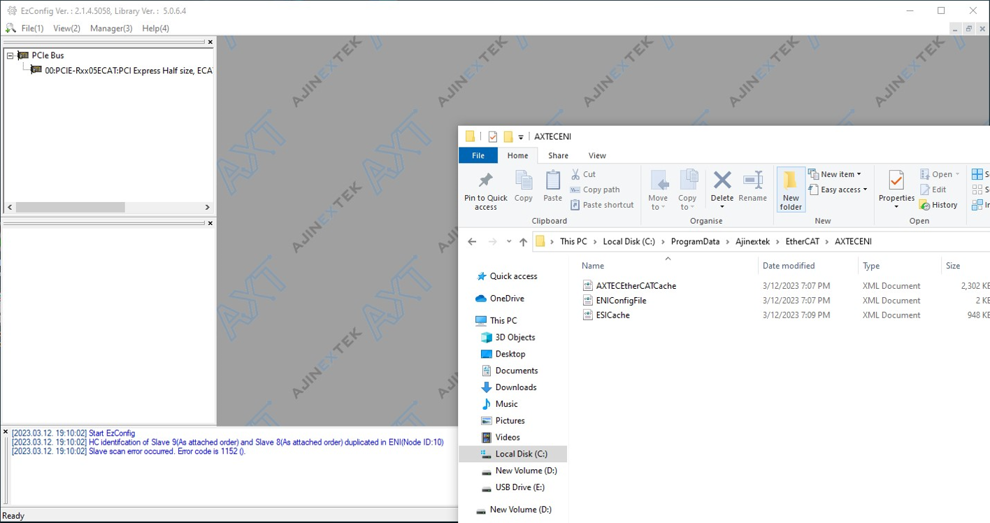This screenshot has width=990, height=523.
Task: Click the EzConfig icon in menu bar
Action: (x=10, y=28)
